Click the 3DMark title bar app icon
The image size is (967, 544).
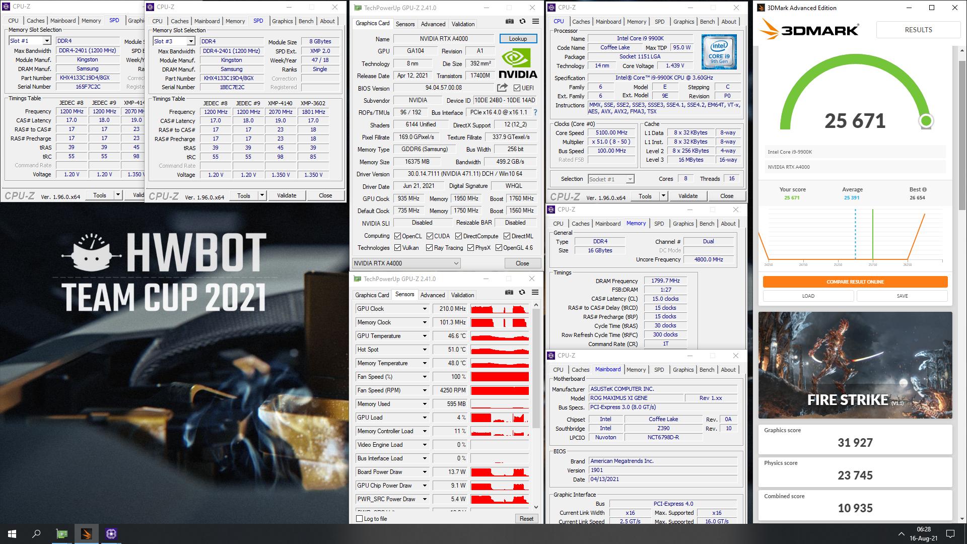click(x=761, y=8)
